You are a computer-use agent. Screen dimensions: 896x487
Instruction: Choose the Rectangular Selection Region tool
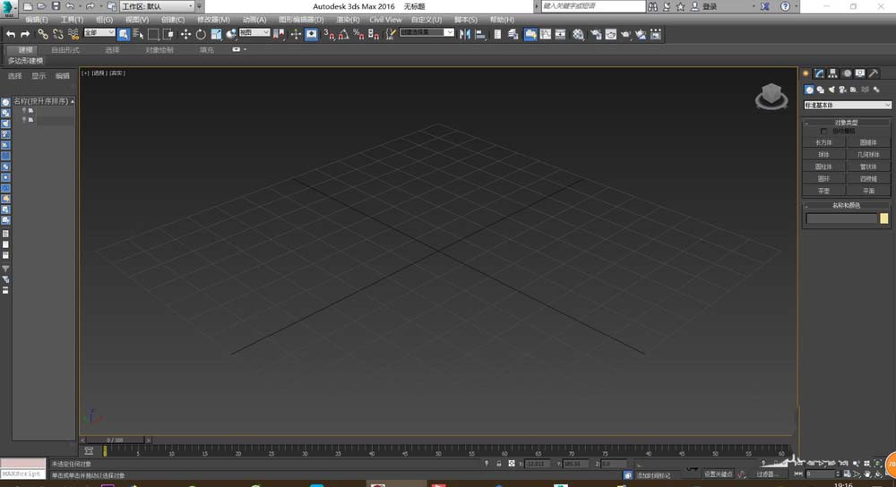click(x=153, y=34)
